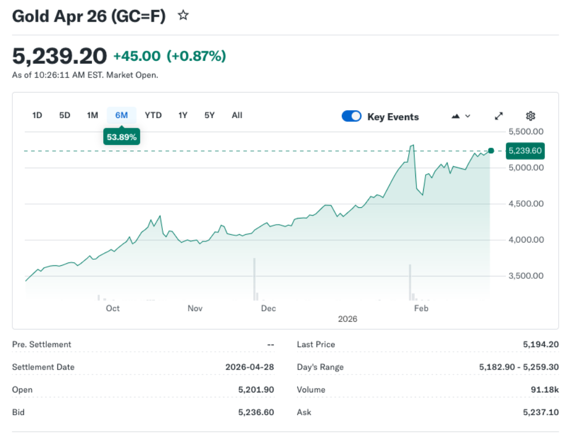Disable the Key Events switch

pyautogui.click(x=351, y=116)
